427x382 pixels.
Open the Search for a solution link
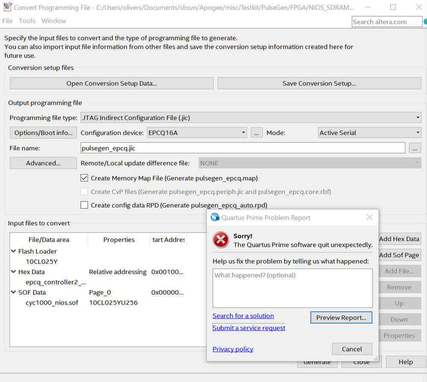tap(243, 316)
